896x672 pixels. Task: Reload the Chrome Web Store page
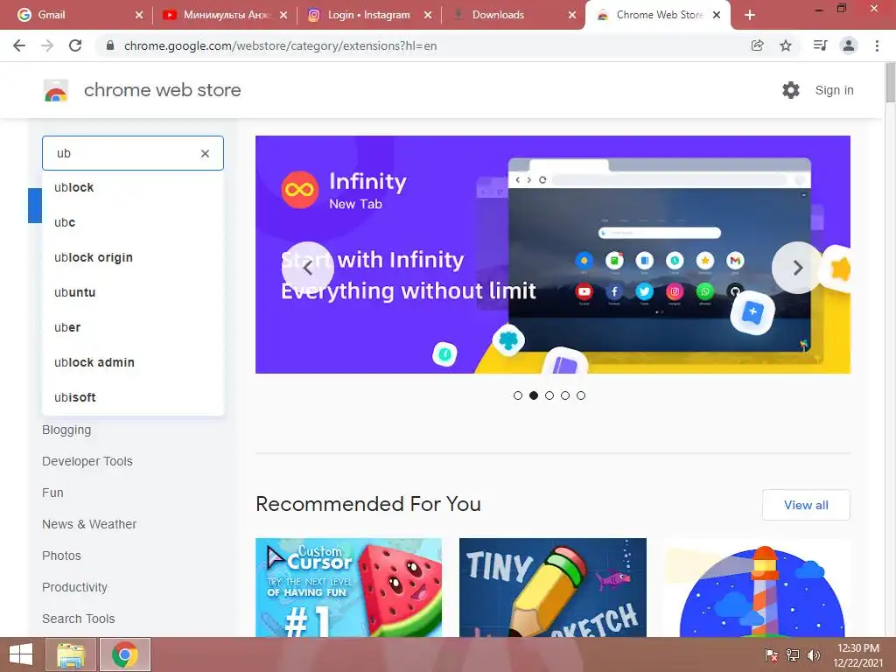pyautogui.click(x=75, y=45)
